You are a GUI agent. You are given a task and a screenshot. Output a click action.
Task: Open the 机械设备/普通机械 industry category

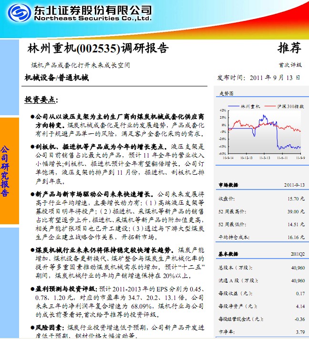point(56,78)
